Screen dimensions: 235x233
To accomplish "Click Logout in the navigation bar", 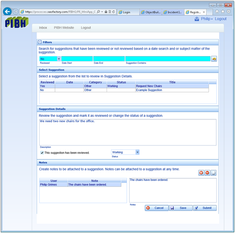I will coord(86,28).
